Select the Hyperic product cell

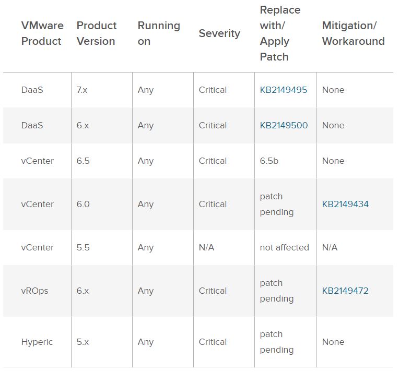point(37,342)
